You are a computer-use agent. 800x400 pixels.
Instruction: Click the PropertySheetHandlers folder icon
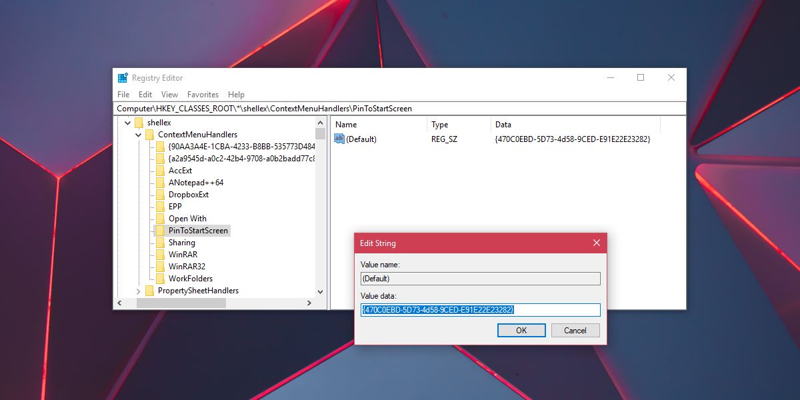(x=150, y=290)
